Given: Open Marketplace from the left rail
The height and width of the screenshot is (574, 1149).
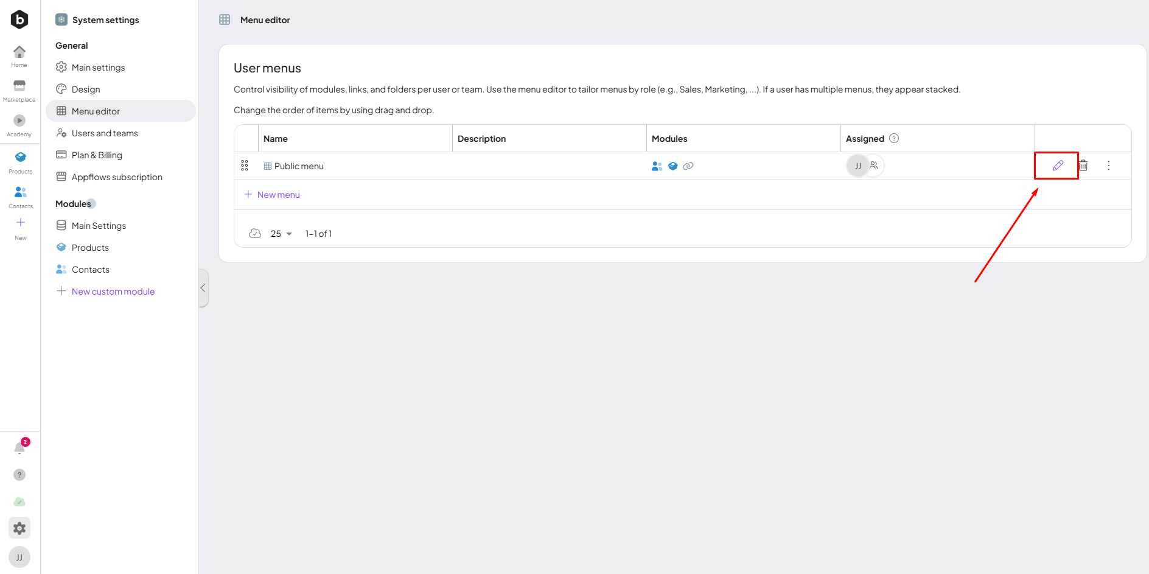Looking at the screenshot, I should tap(19, 90).
